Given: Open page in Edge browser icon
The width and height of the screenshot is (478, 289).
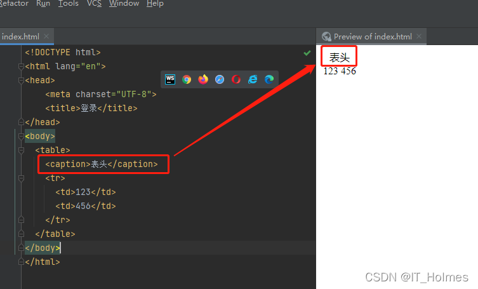Looking at the screenshot, I should click(x=269, y=79).
